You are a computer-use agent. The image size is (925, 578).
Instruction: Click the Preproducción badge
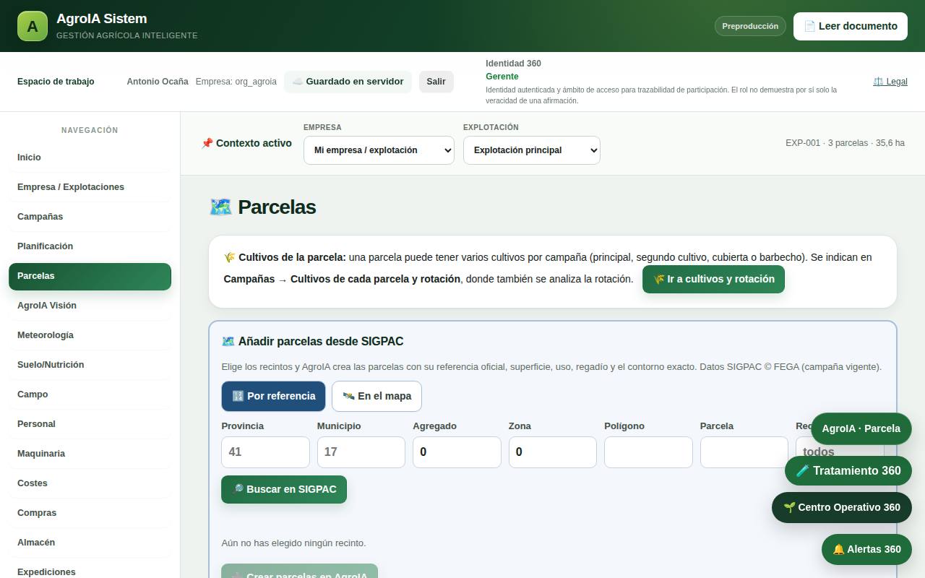pyautogui.click(x=750, y=26)
